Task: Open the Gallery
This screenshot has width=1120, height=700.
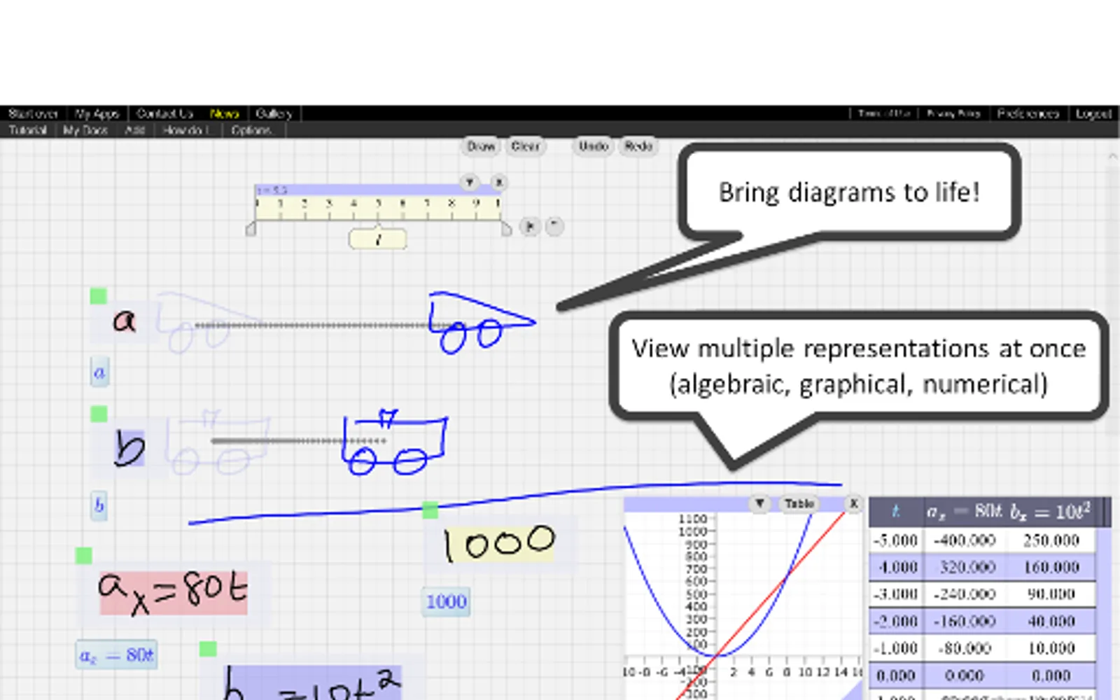Action: click(x=274, y=113)
